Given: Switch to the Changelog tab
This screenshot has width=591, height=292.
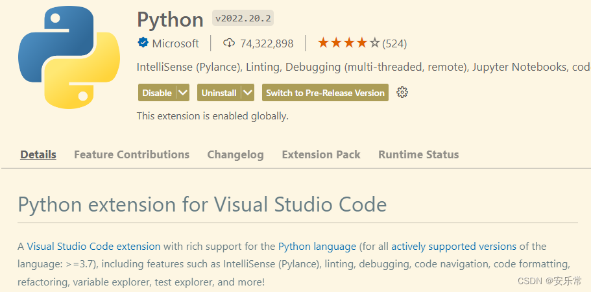Looking at the screenshot, I should (235, 154).
